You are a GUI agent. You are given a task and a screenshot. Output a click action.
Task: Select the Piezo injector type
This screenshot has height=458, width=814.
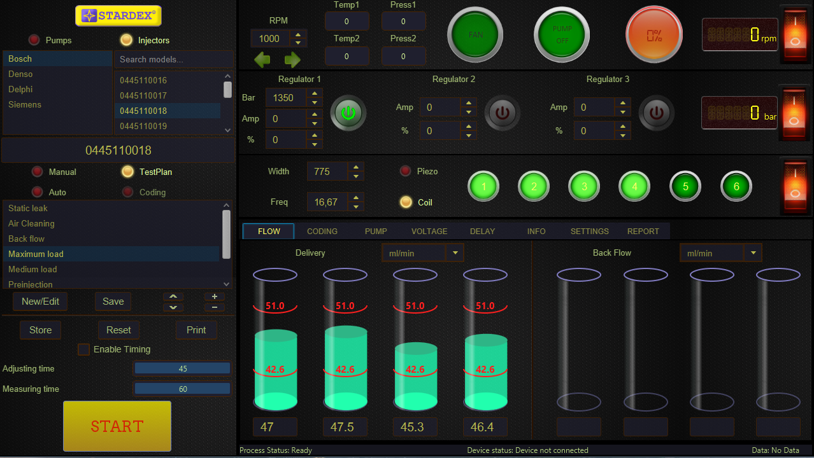(x=405, y=170)
